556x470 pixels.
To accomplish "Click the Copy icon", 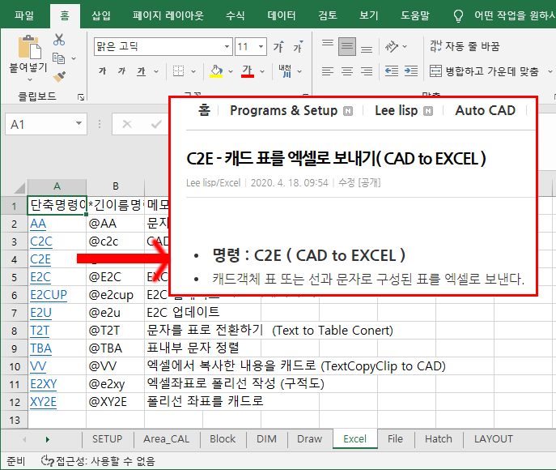I will click(x=59, y=58).
